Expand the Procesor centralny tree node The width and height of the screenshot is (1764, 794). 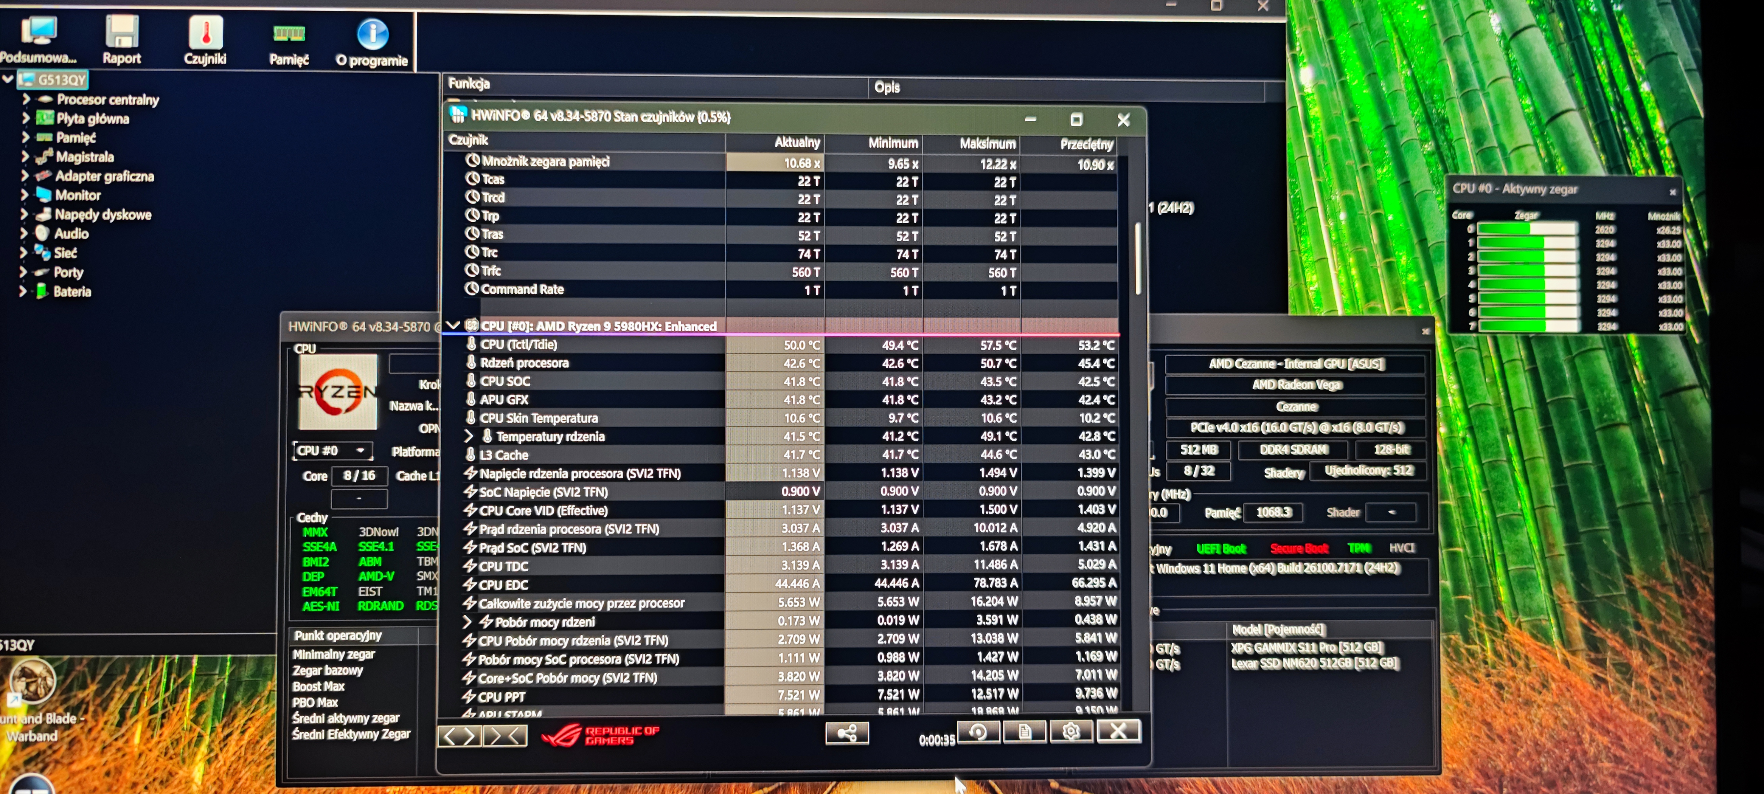tap(25, 99)
